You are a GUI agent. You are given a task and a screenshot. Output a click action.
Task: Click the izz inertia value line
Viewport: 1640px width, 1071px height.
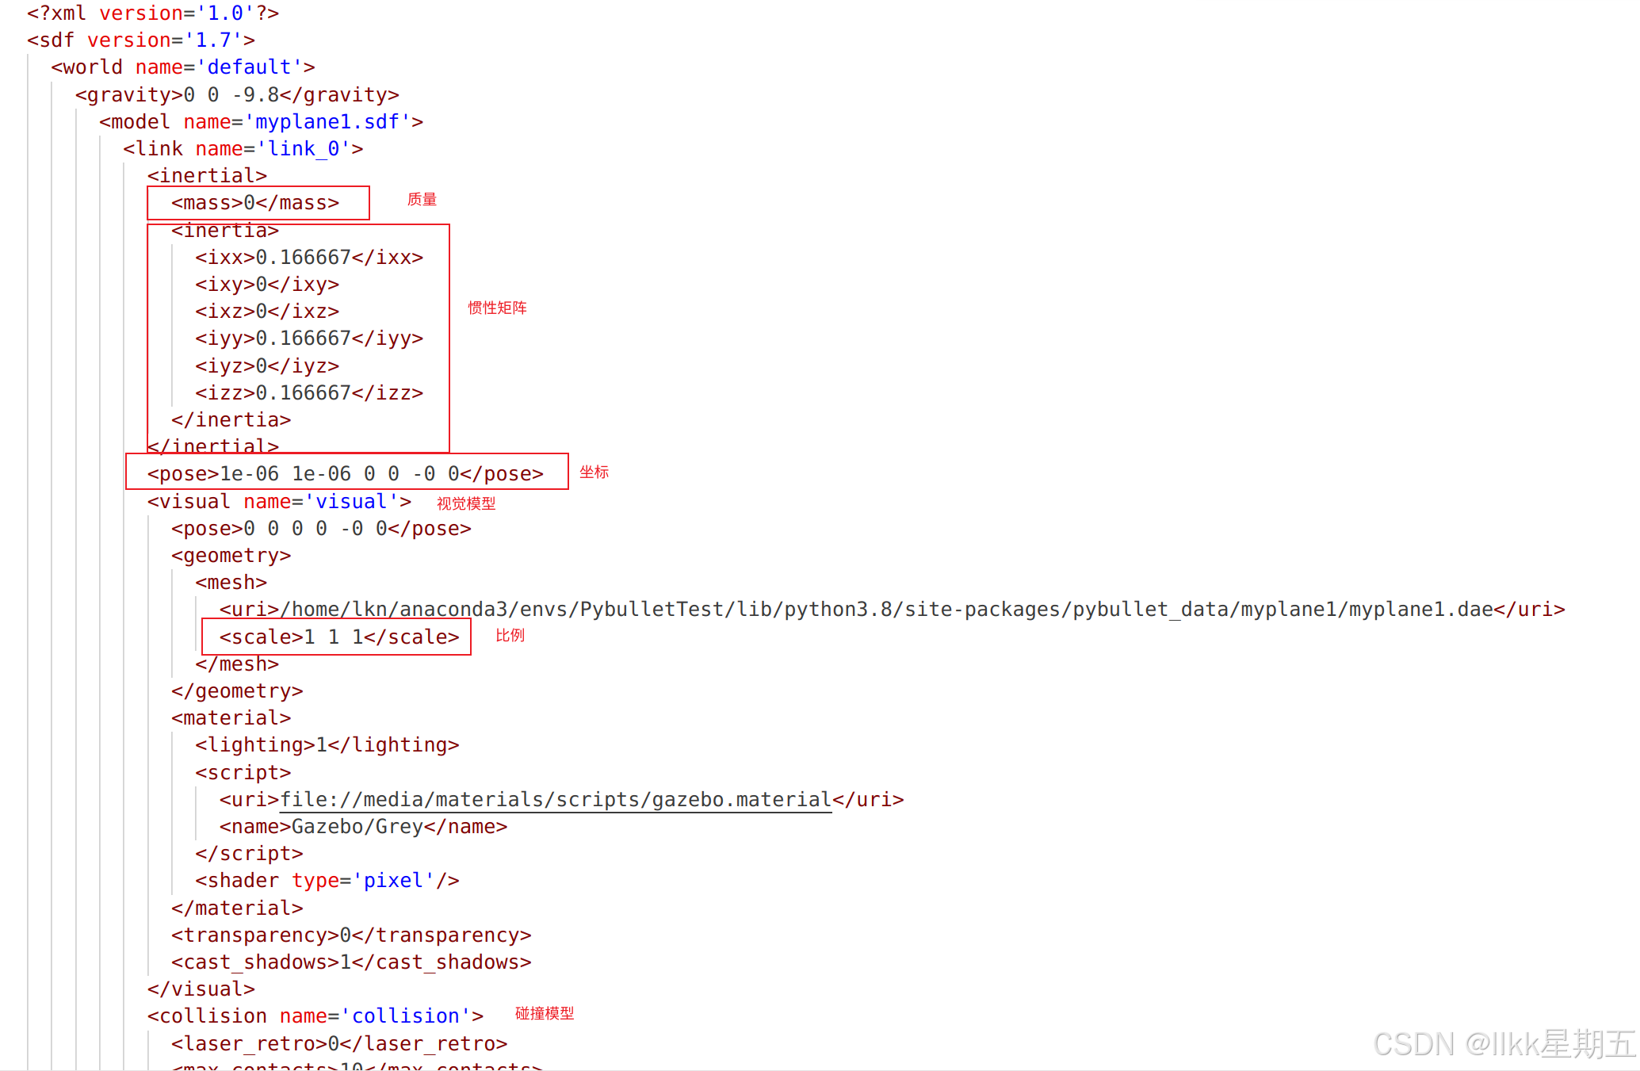tap(309, 392)
